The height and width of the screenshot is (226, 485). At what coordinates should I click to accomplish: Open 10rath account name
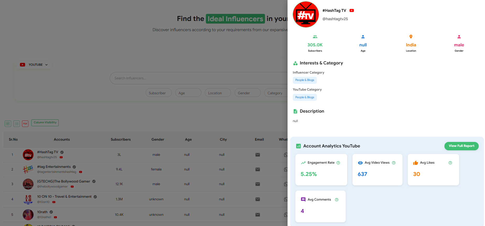42,212
